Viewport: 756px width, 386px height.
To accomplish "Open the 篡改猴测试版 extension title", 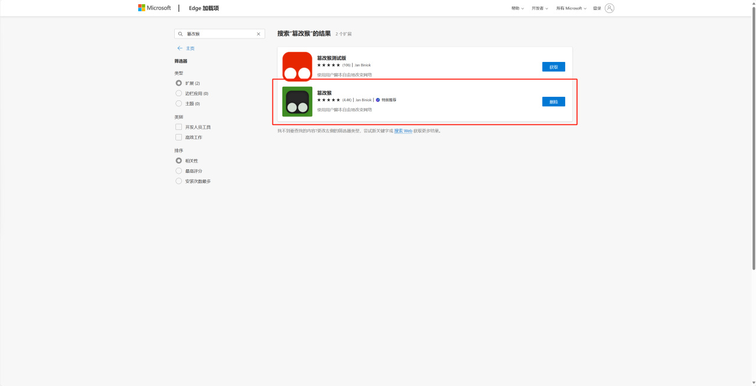I will point(331,57).
